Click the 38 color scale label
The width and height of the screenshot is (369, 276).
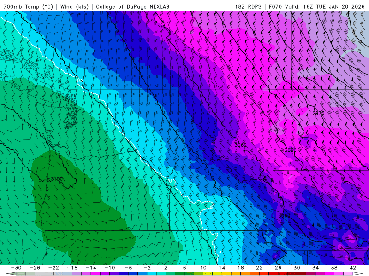334,268
